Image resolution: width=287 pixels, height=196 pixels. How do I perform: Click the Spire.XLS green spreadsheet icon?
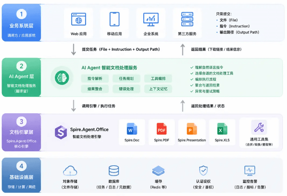pyautogui.click(x=222, y=129)
